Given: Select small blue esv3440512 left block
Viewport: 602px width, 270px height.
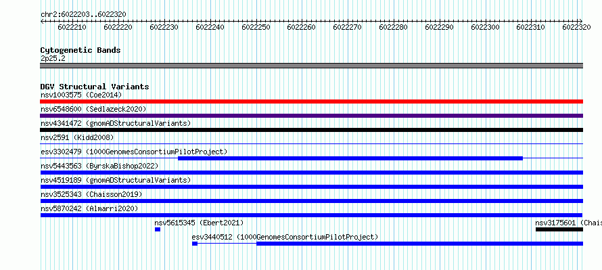Looking at the screenshot, I should [x=195, y=244].
